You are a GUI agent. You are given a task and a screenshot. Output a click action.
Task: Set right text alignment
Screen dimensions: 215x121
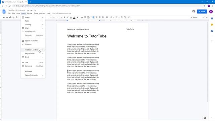pos(100,17)
